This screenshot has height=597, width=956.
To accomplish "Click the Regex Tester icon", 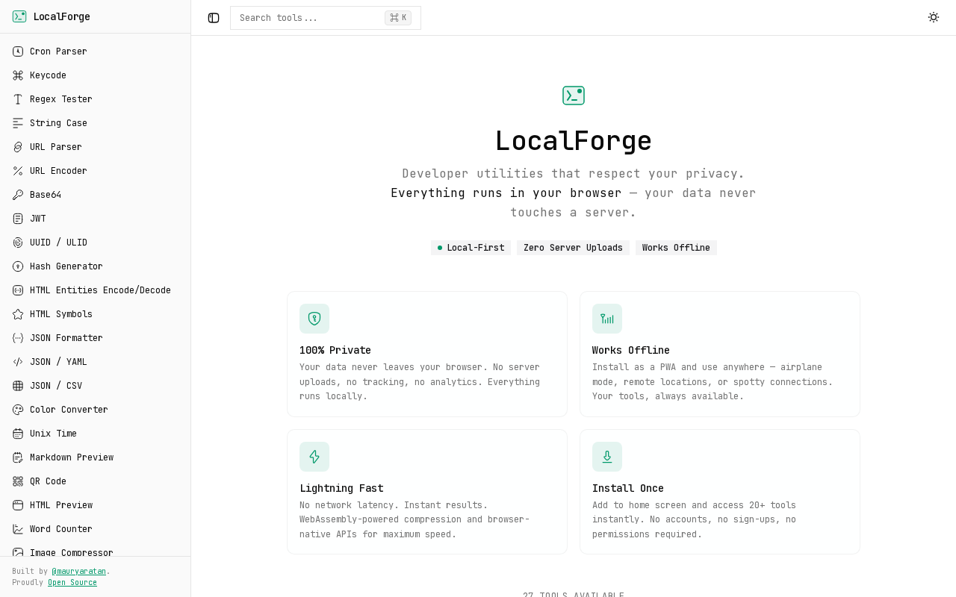I will click(18, 99).
